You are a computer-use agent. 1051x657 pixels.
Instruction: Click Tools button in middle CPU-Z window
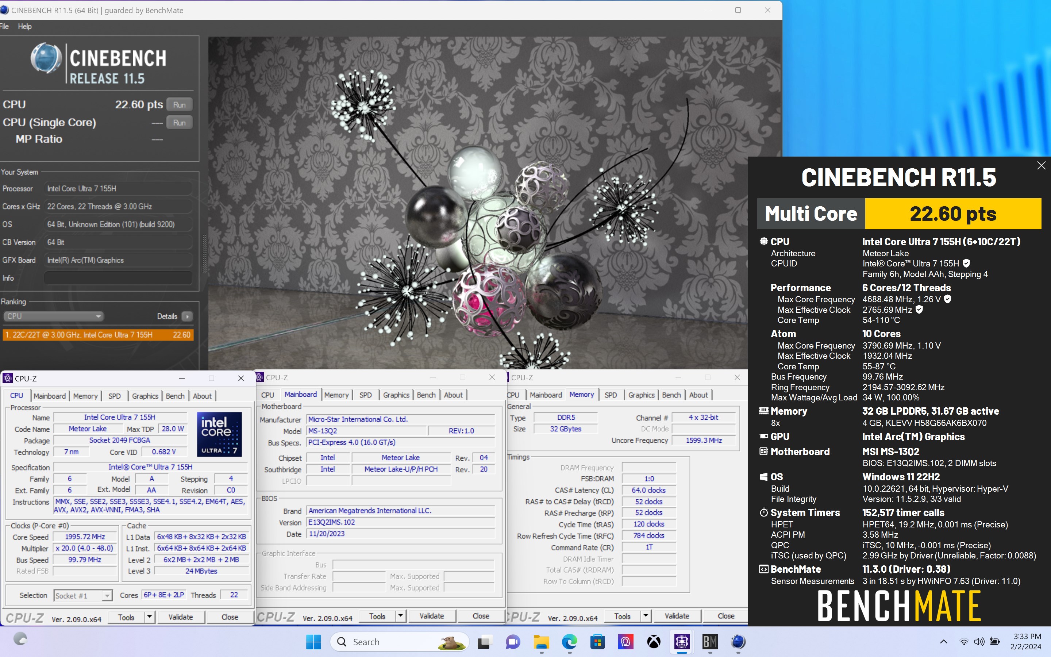[377, 616]
